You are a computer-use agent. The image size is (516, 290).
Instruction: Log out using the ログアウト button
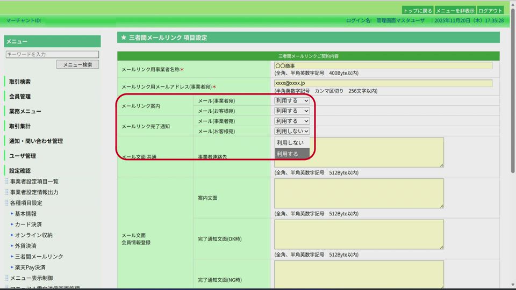click(x=490, y=11)
